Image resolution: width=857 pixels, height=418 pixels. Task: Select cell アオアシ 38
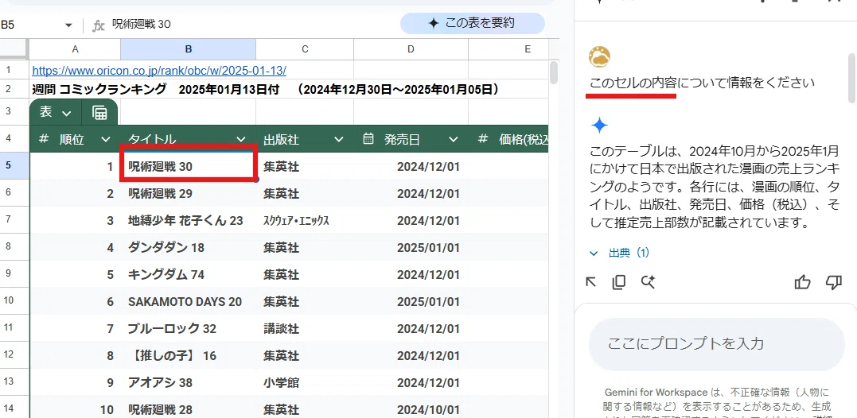(188, 382)
